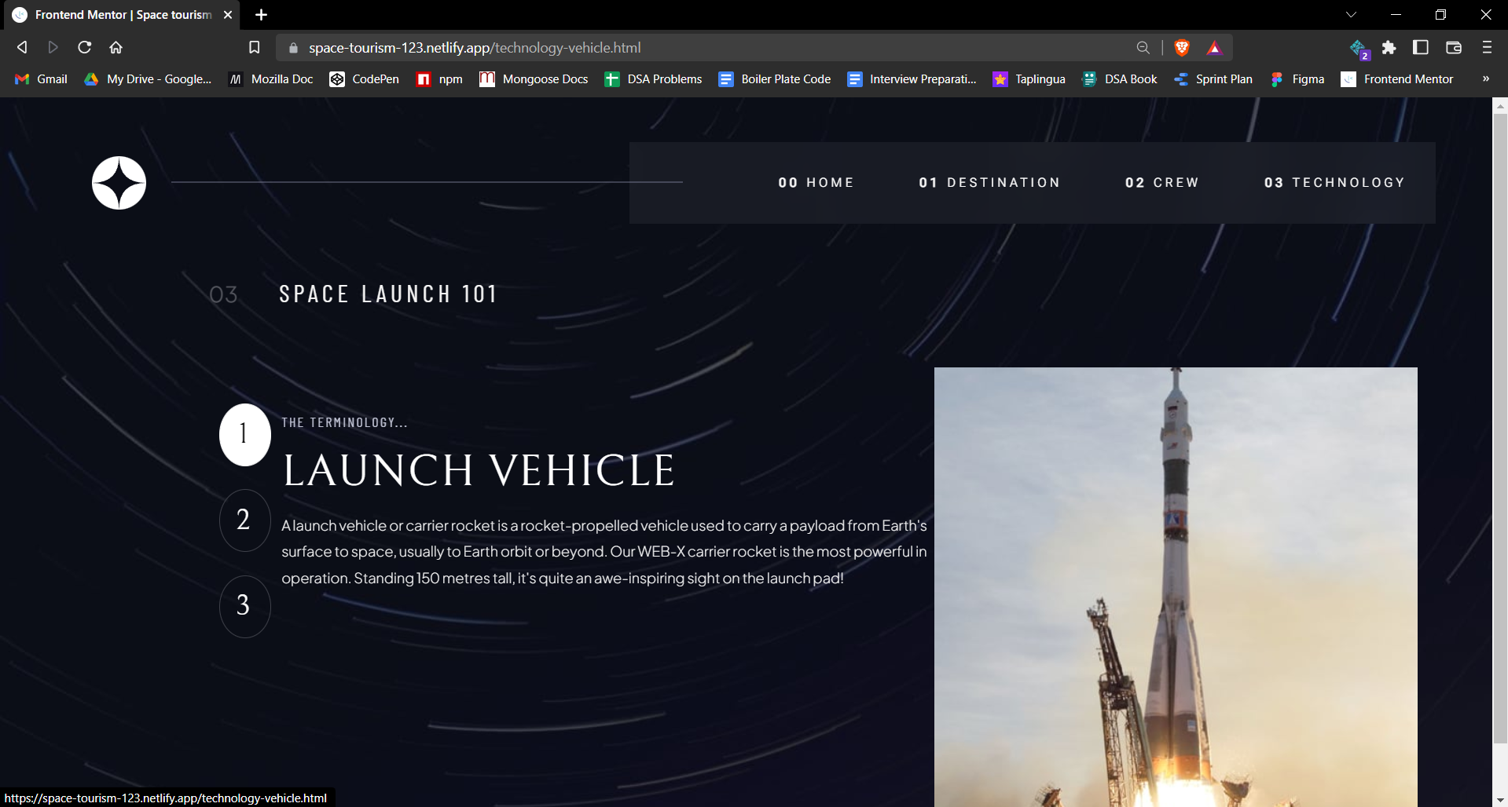This screenshot has height=807, width=1508.
Task: Toggle the browser sidebar panel
Action: coord(1421,48)
